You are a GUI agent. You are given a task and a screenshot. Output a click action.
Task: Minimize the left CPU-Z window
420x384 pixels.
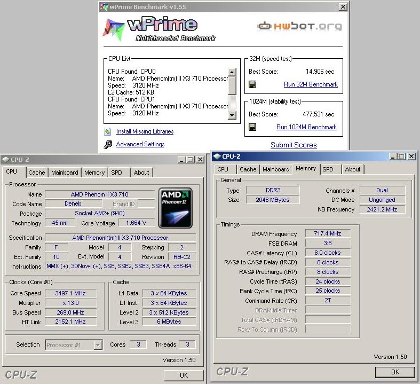(x=181, y=160)
